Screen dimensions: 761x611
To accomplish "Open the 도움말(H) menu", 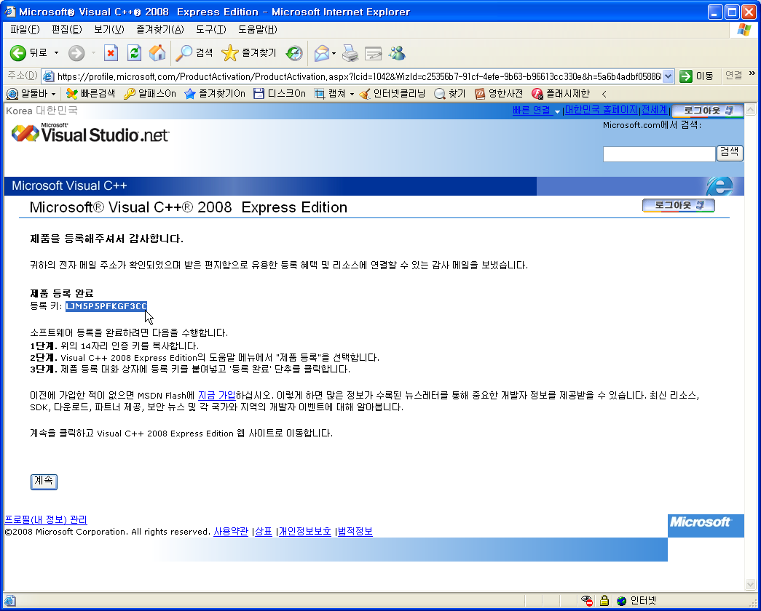I will tap(258, 30).
